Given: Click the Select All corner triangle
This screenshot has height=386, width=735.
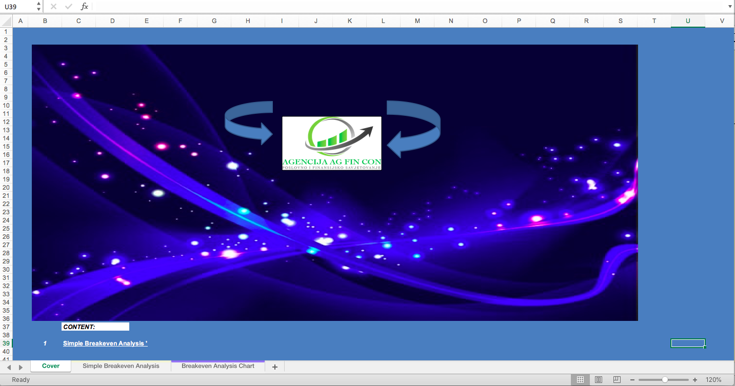Looking at the screenshot, I should (6, 21).
